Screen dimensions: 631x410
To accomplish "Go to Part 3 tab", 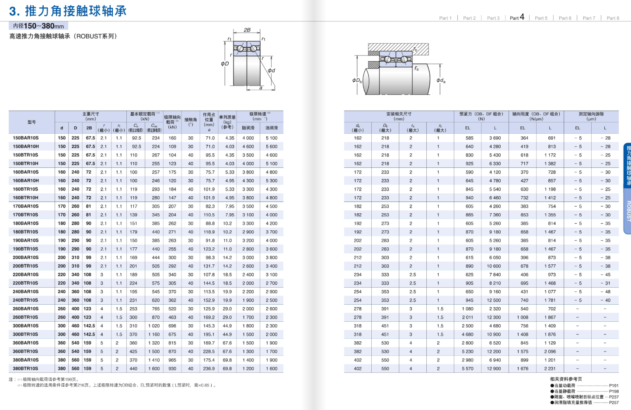I will (x=493, y=18).
